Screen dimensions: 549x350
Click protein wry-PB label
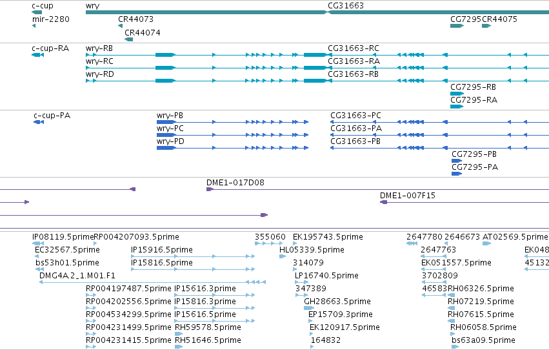pyautogui.click(x=170, y=116)
